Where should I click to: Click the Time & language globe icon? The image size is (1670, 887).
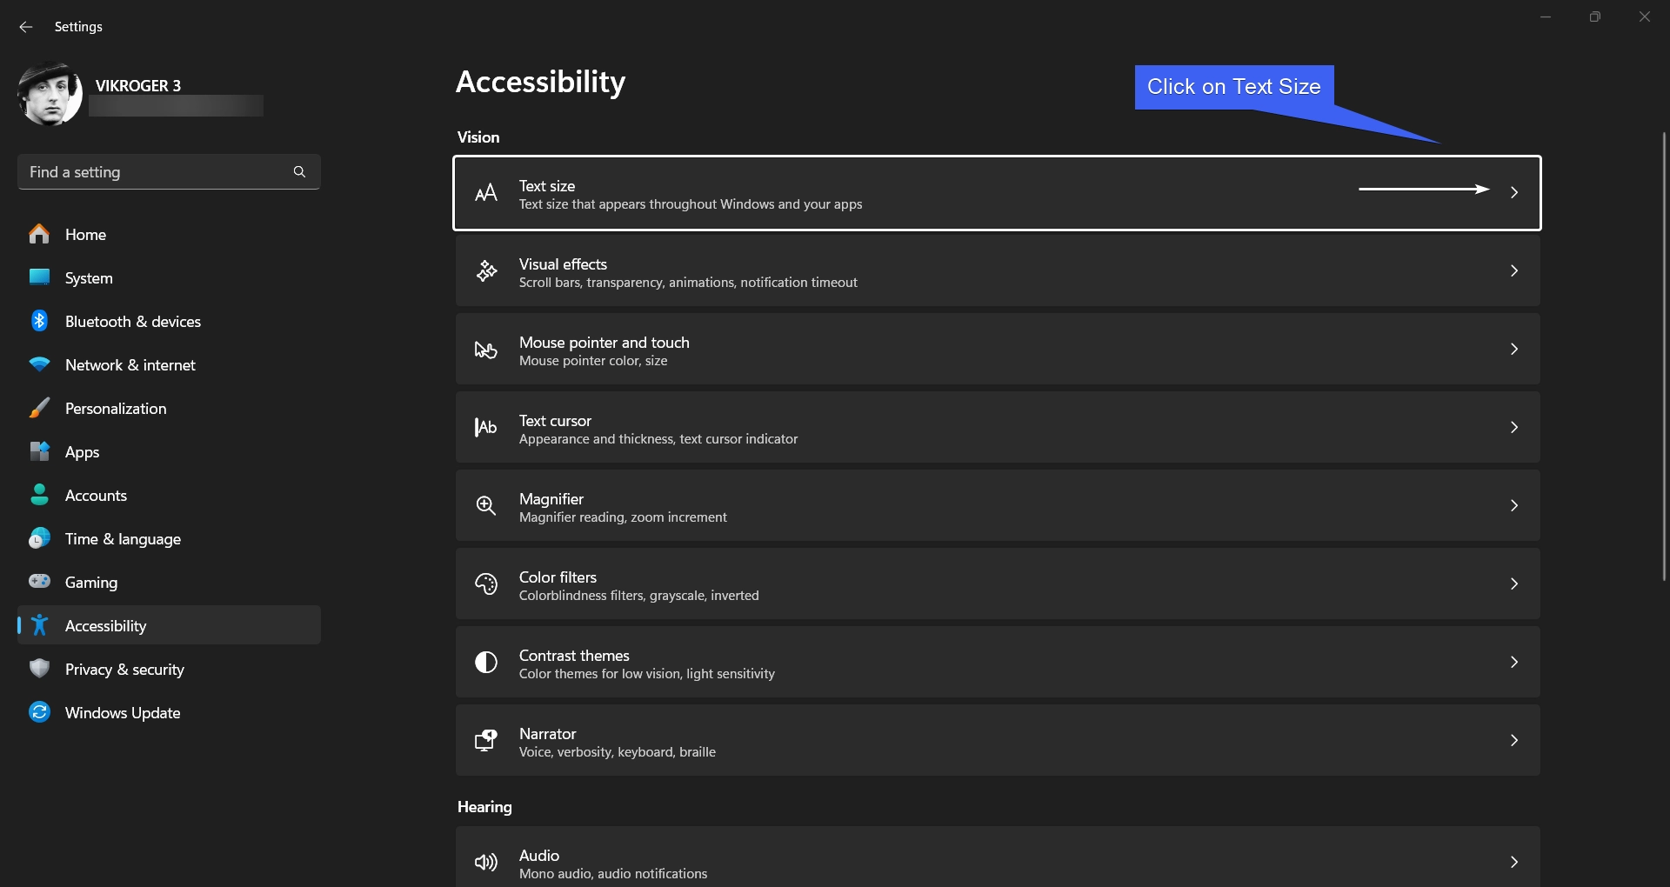click(39, 538)
